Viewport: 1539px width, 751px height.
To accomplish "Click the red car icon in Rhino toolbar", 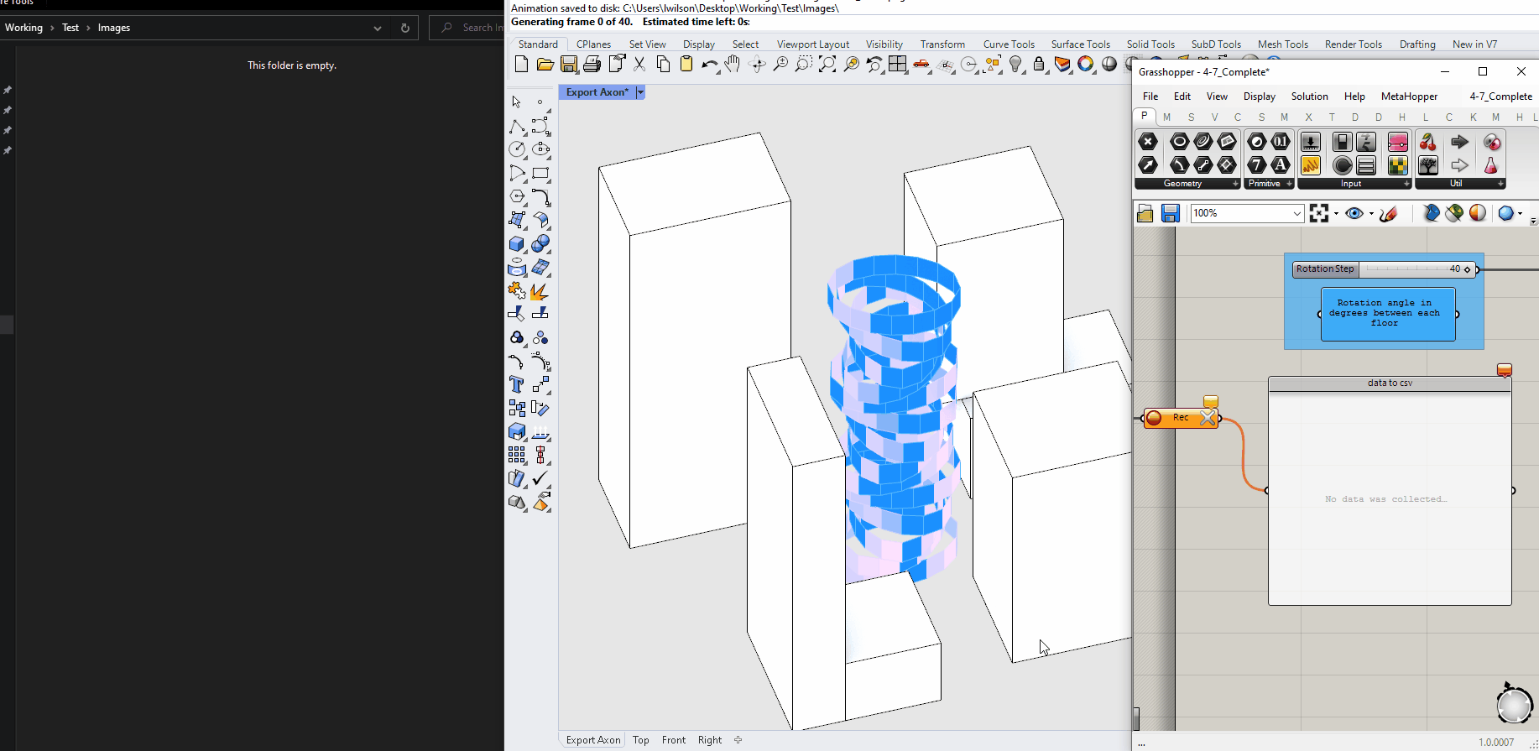I will (921, 65).
